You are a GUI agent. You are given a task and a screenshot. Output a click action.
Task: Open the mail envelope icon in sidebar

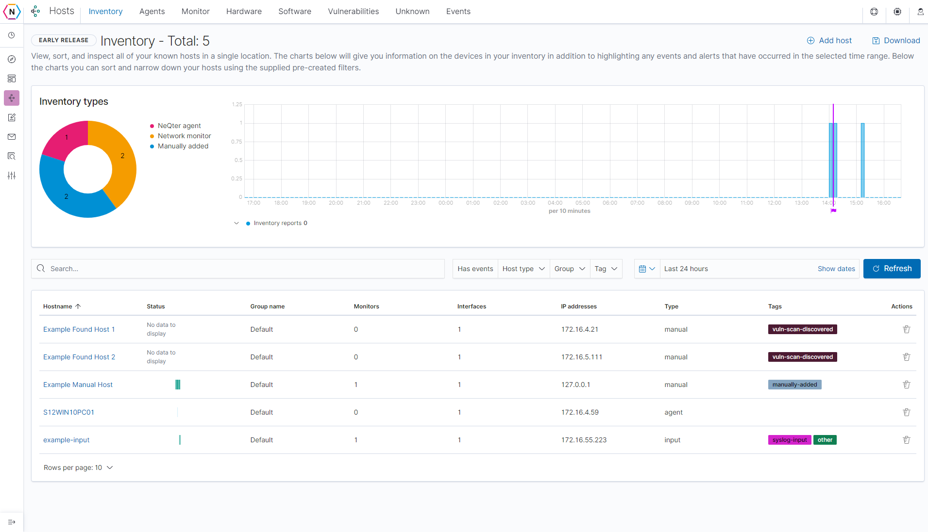(12, 137)
